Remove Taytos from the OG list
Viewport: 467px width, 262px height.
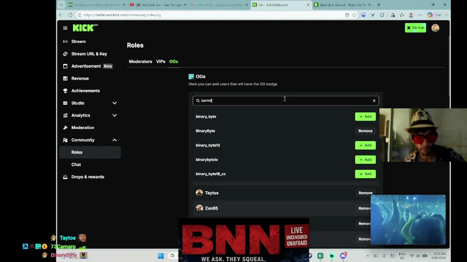[x=365, y=193]
